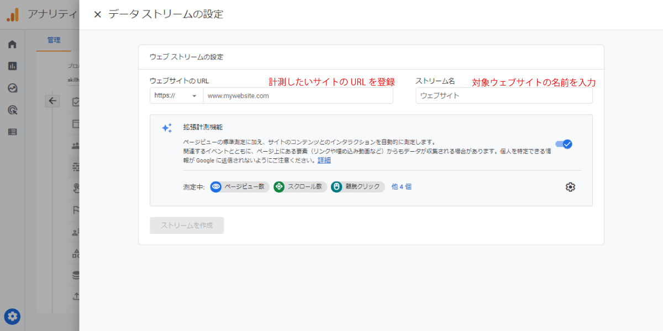
Task: Click the Google Analytics logo
Action: point(13,14)
